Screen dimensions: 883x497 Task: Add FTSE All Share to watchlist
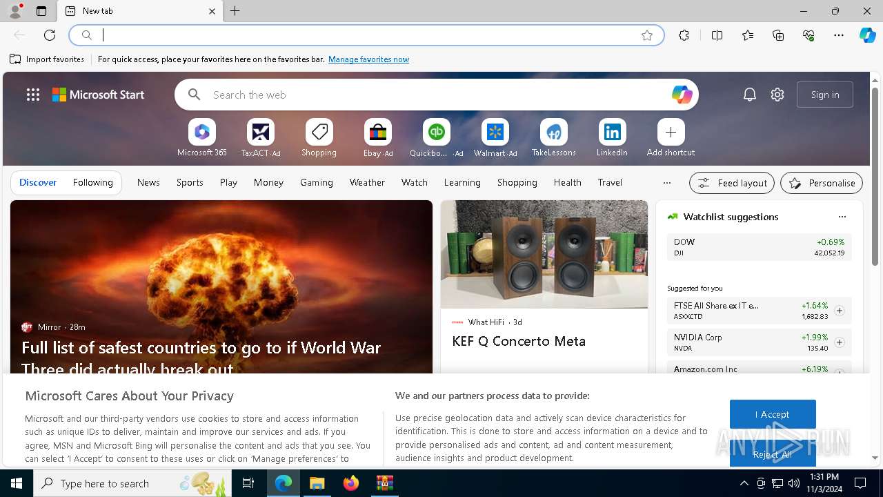tap(839, 311)
